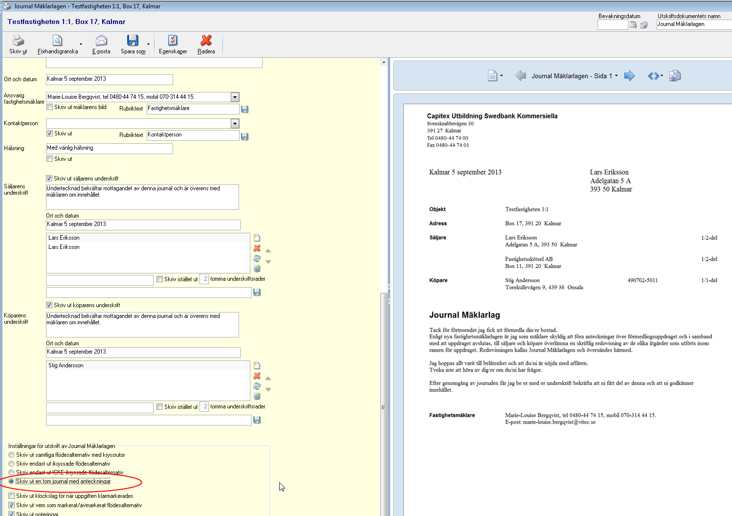
Task: Click Rubriktext Kontaktperson field
Action: (x=193, y=135)
